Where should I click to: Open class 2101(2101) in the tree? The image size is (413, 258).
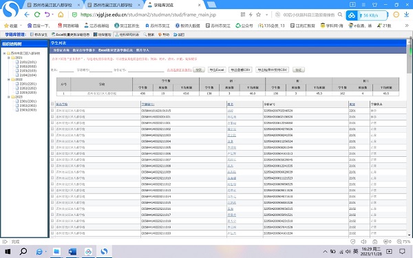26,62
